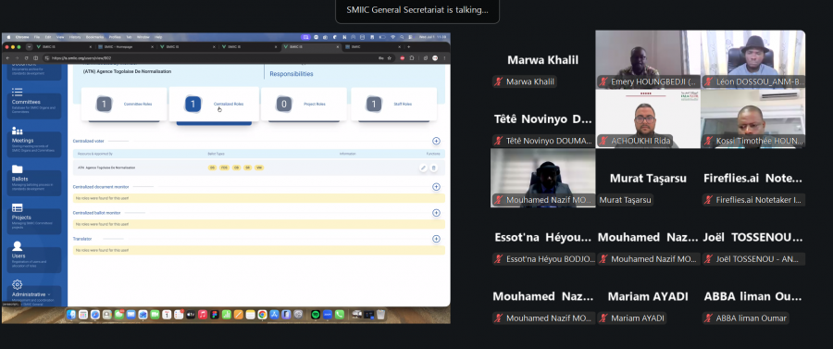Click the Fireflies.ai Notetaker name label

753,200
